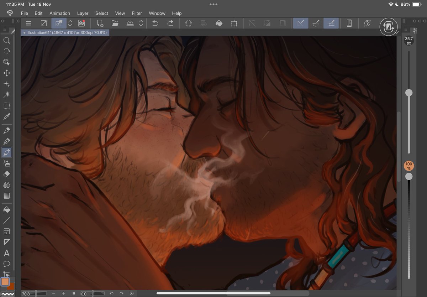Image resolution: width=427 pixels, height=297 pixels.
Task: Select the paint bucket Fill tool
Action: pyautogui.click(x=7, y=210)
